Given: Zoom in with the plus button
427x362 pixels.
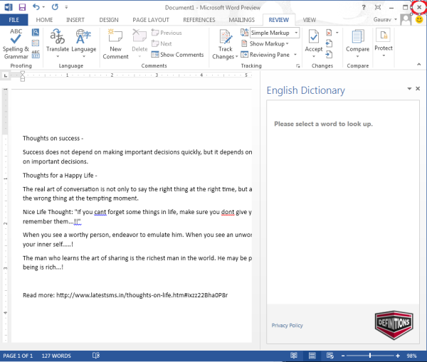Looking at the screenshot, I should [x=398, y=356].
